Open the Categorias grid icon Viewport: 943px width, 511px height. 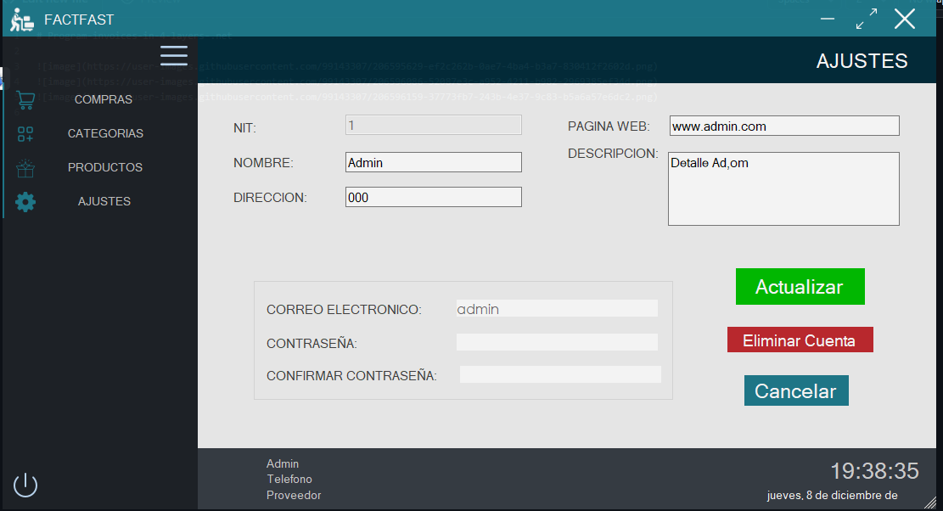tap(25, 133)
